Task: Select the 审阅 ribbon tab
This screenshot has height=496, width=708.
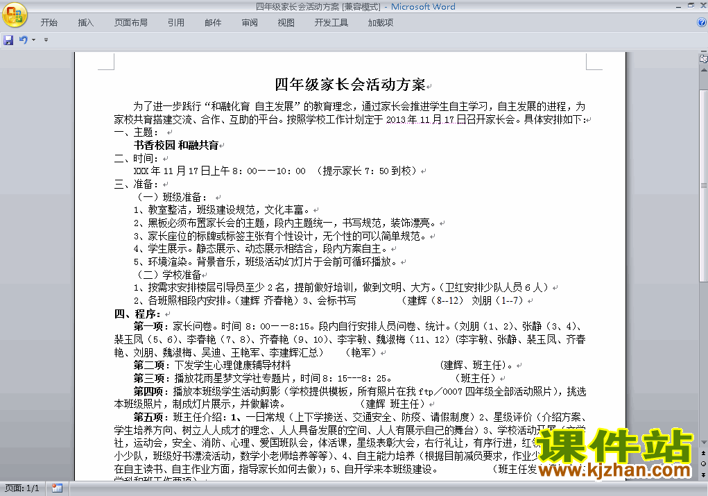Action: coord(249,23)
